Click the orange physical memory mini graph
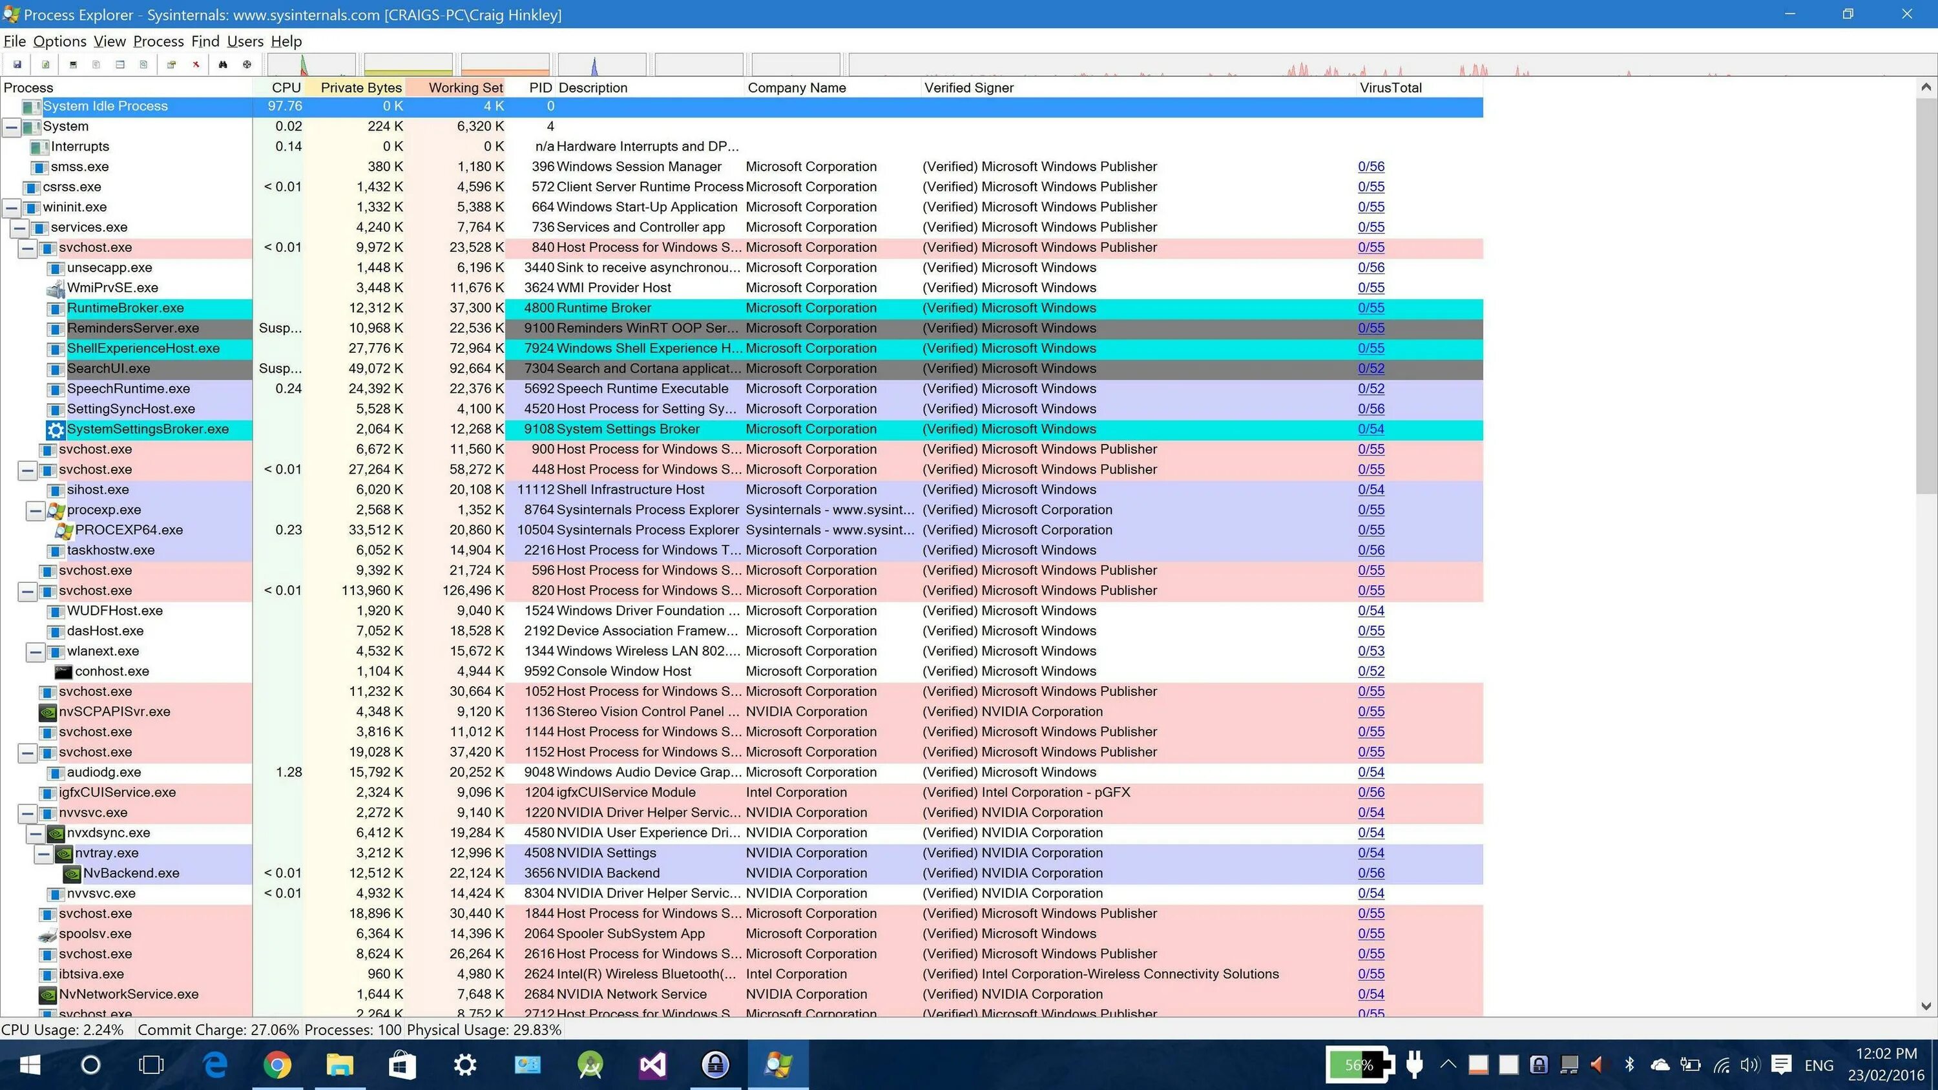Viewport: 1938px width, 1090px height. click(505, 65)
